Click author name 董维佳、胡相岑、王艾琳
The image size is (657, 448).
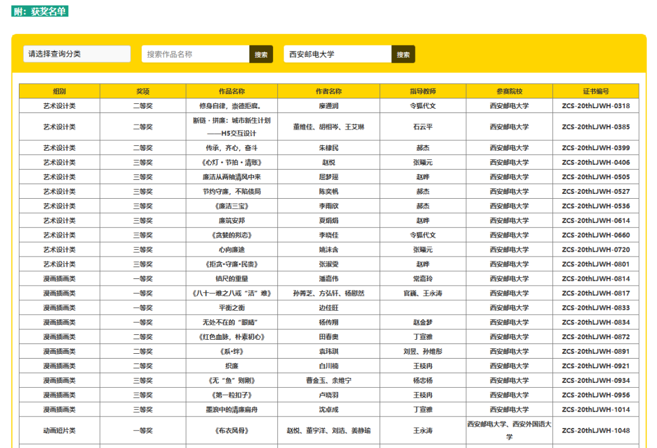point(328,127)
